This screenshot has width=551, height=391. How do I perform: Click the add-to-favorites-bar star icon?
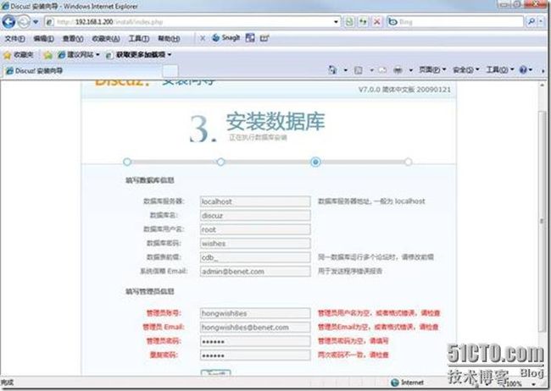47,55
